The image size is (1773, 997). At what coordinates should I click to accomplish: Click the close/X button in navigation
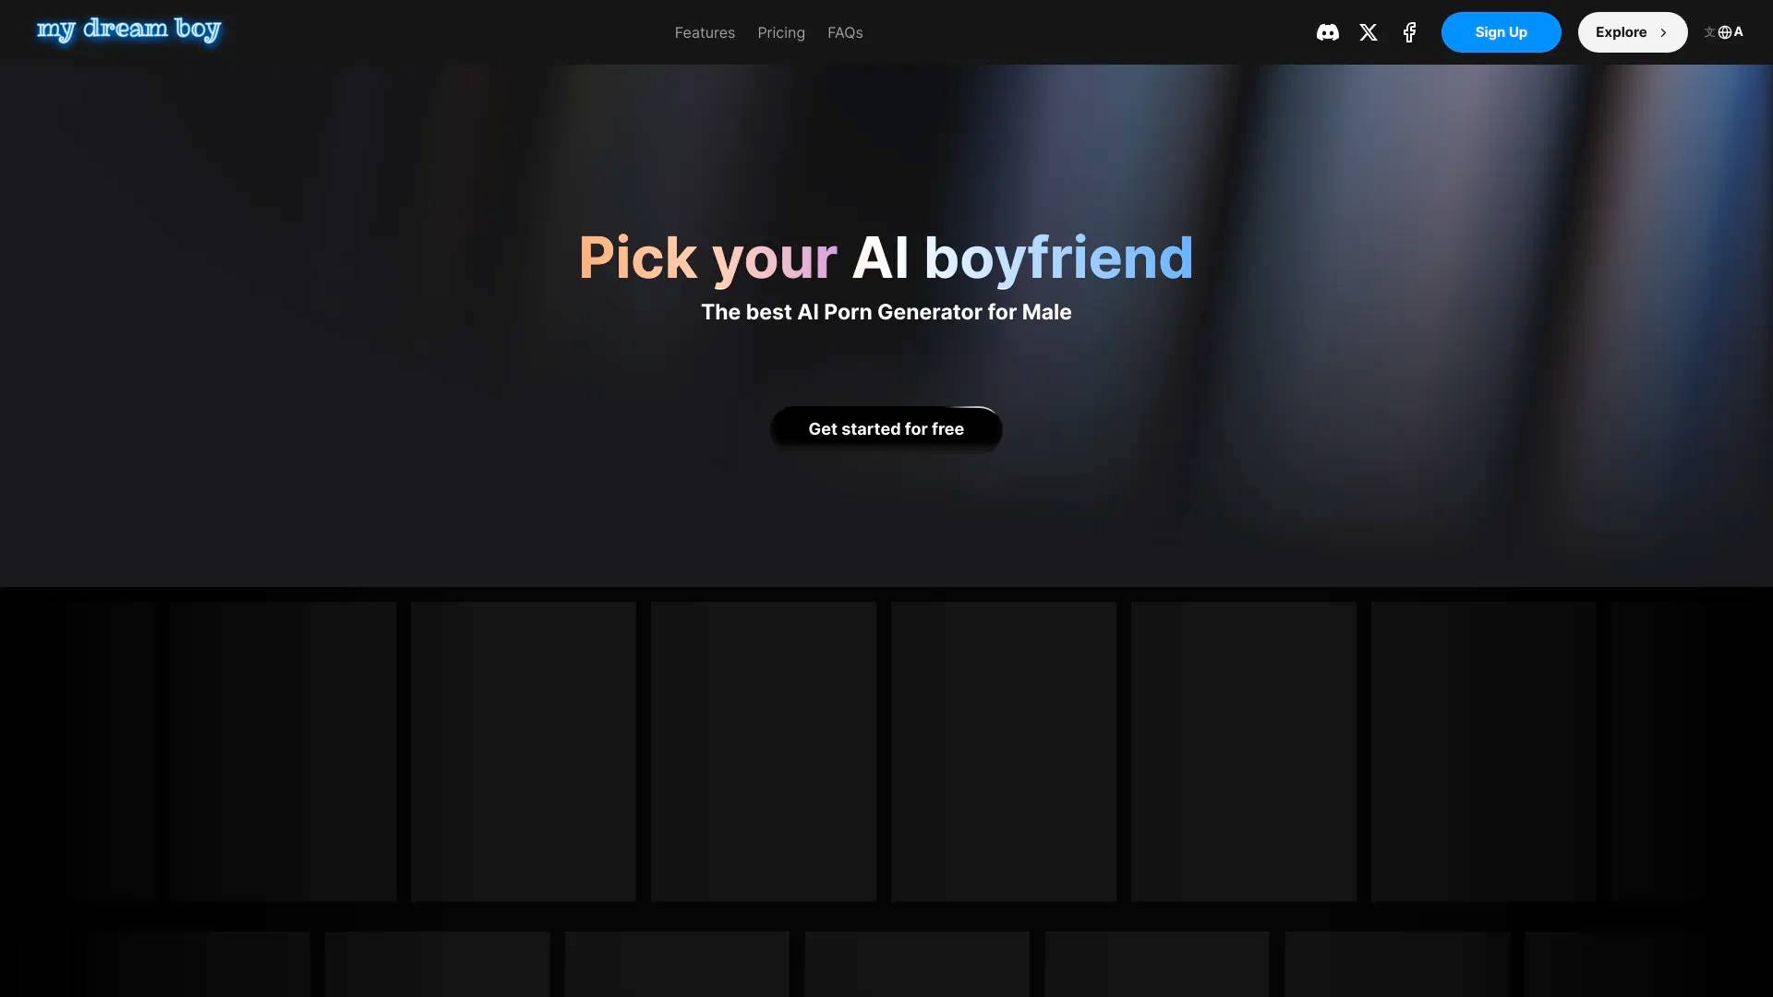click(1368, 31)
